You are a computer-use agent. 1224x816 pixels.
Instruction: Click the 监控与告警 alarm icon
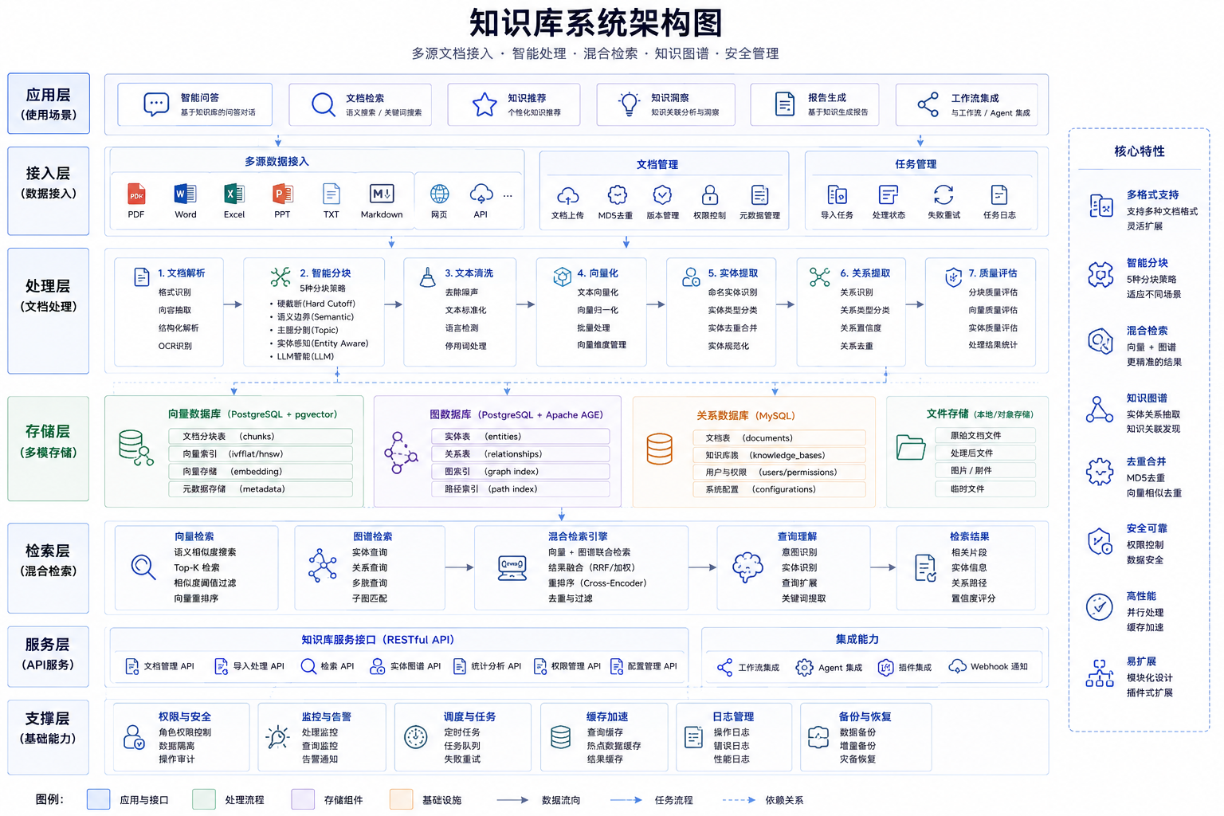[277, 737]
